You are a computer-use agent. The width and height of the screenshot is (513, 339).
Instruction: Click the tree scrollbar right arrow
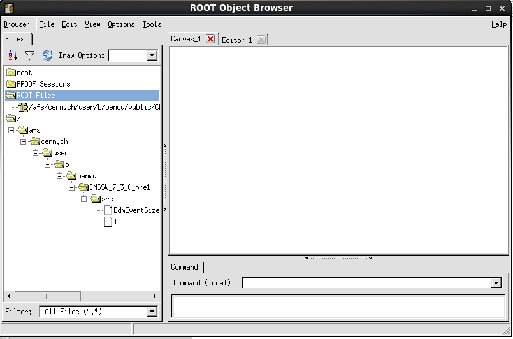[x=155, y=296]
